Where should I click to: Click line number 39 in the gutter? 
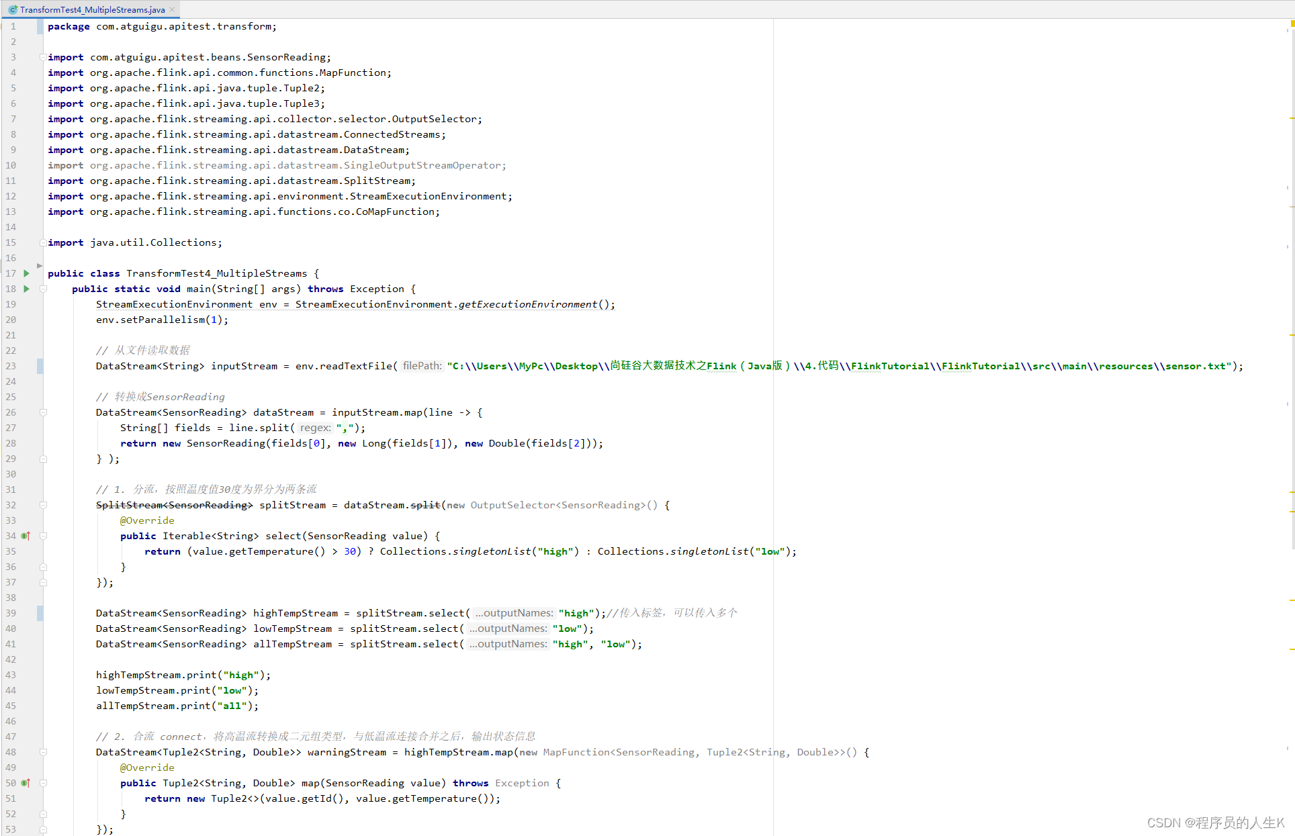point(11,613)
